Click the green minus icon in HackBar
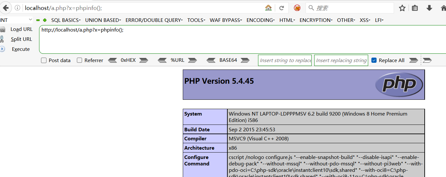Screen dimensions: 446x177 [x=38, y=20]
